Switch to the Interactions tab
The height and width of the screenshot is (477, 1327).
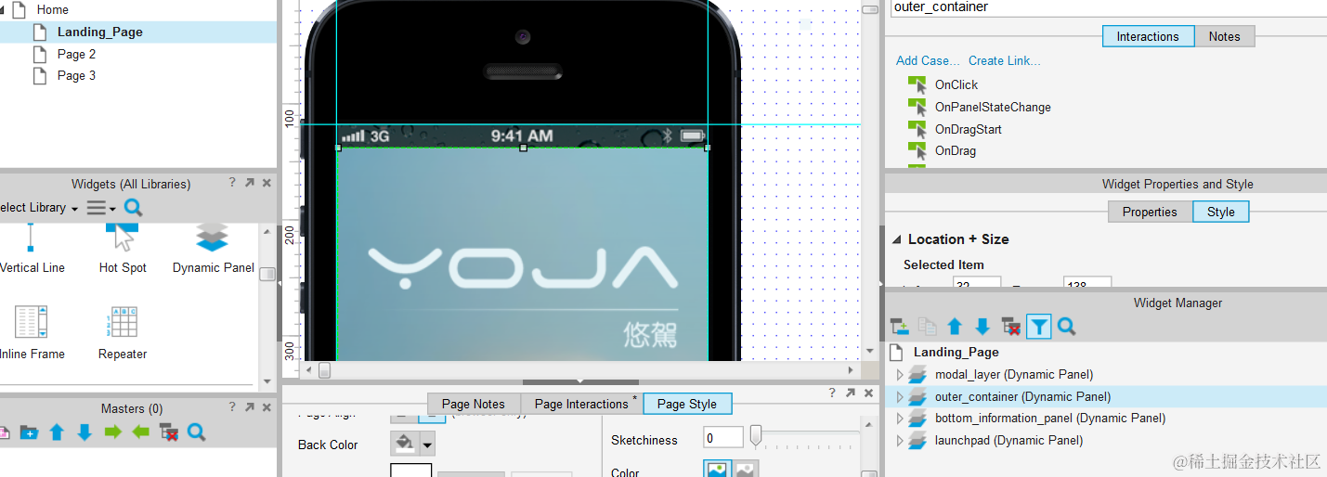click(x=1148, y=36)
